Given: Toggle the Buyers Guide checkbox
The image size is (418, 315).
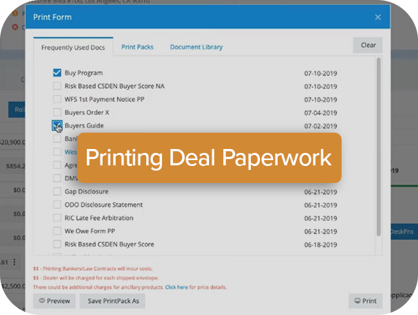Looking at the screenshot, I should [x=57, y=125].
